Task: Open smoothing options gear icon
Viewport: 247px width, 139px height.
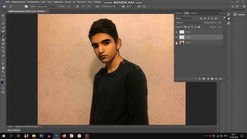Action: click(123, 7)
